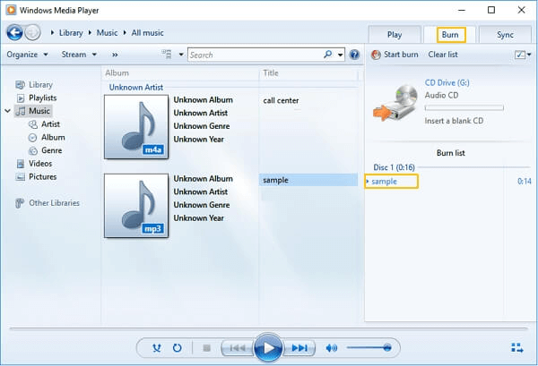
Task: Click the Help question mark icon
Action: (x=354, y=55)
